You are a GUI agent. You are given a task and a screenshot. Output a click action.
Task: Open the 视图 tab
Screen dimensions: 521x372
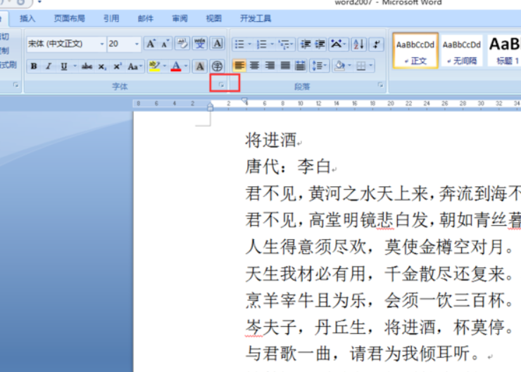(x=213, y=18)
